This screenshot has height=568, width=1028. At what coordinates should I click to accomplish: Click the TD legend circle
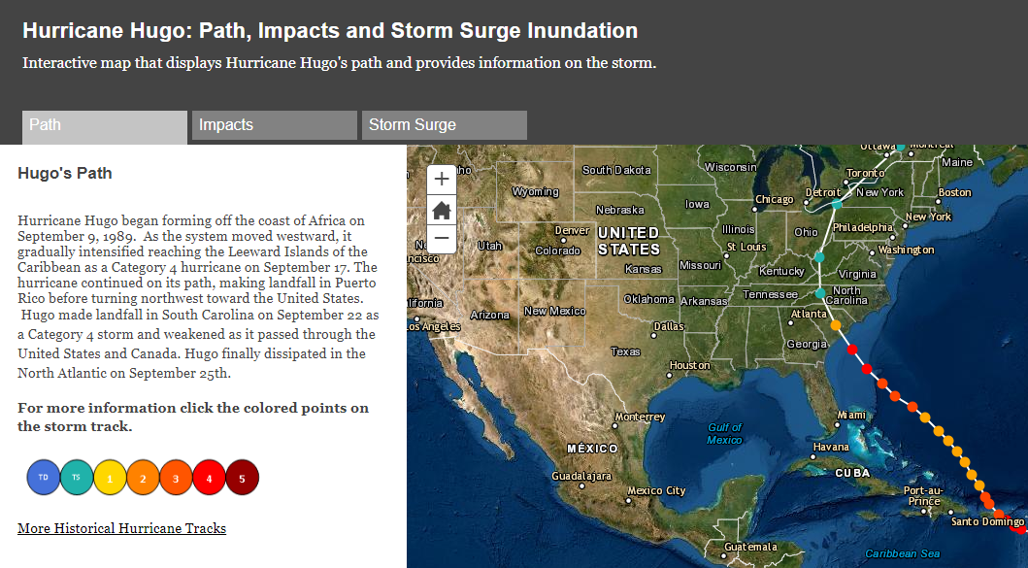tap(44, 478)
